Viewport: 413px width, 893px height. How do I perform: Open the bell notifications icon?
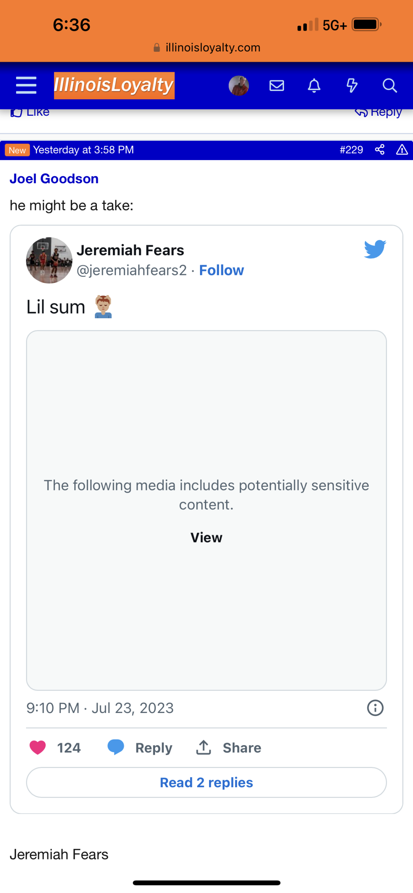click(x=314, y=86)
